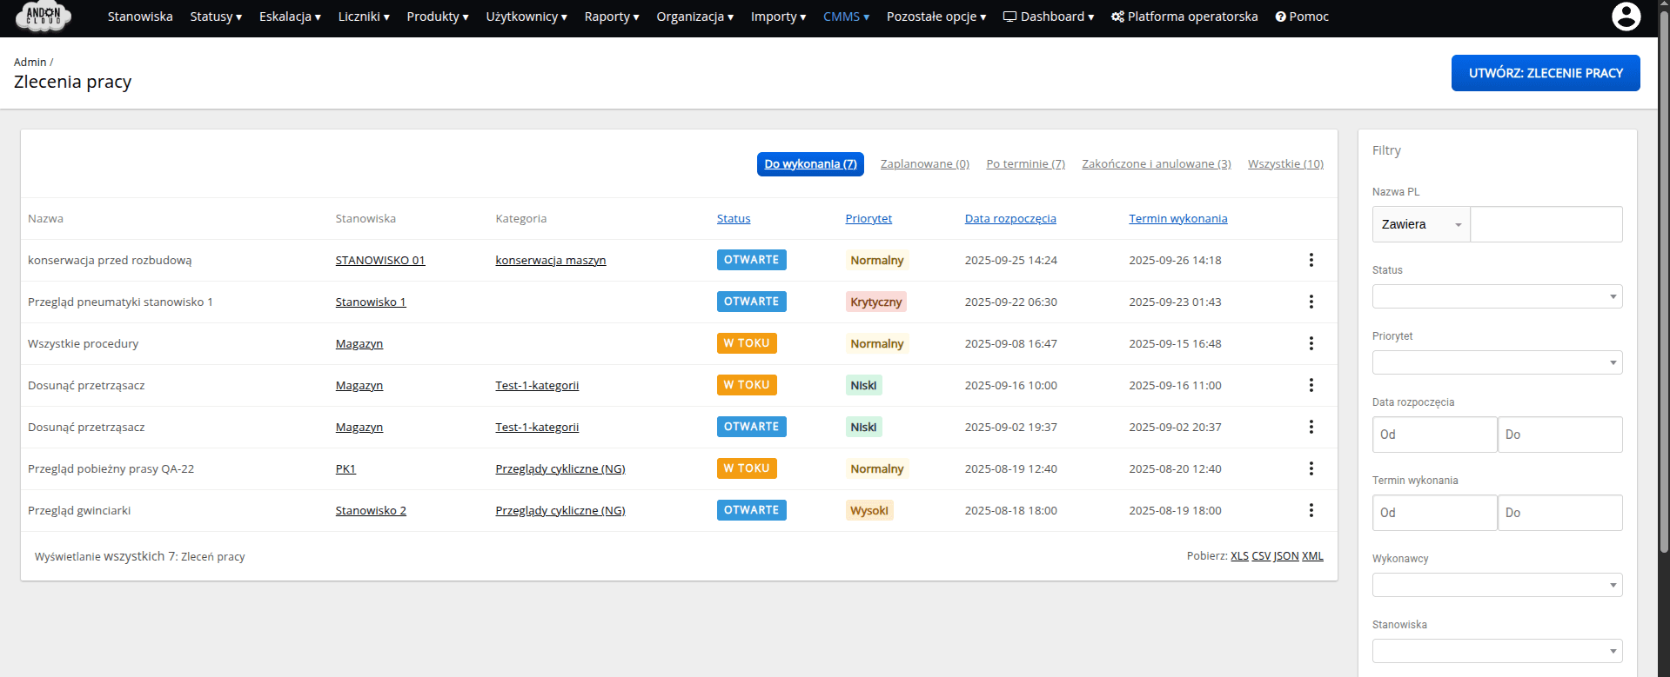The height and width of the screenshot is (677, 1670).
Task: Expand the Status filter dropdown
Action: click(x=1497, y=296)
